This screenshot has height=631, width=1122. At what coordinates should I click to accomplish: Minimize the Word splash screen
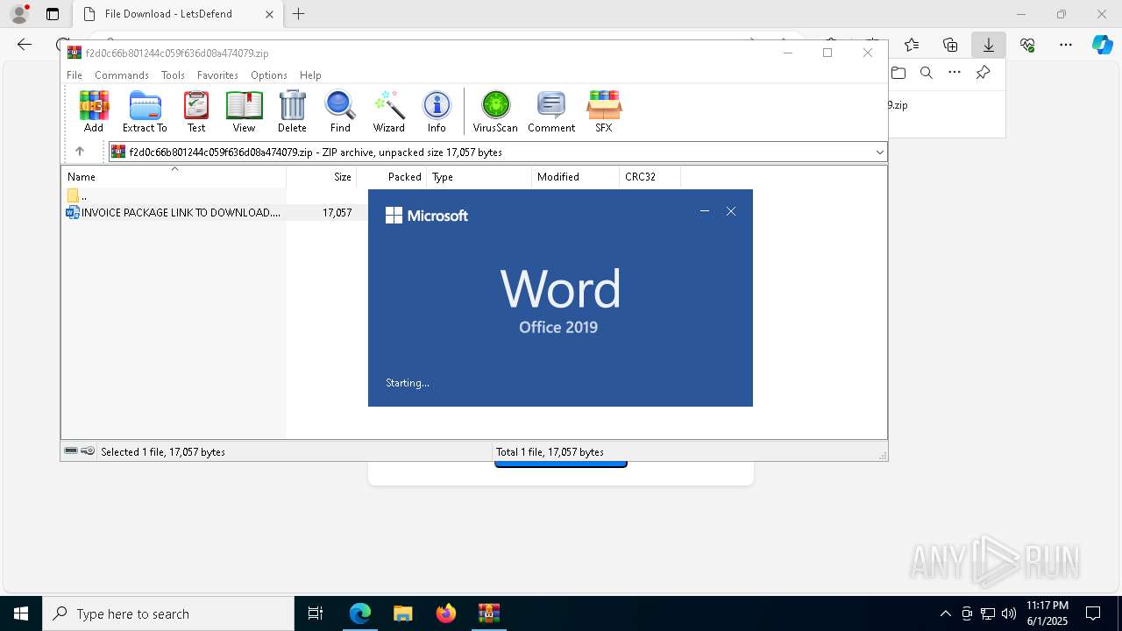pyautogui.click(x=705, y=211)
